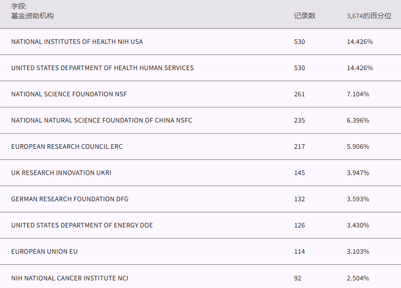401x288 pixels.
Task: Click the record count 235
Action: (x=299, y=121)
